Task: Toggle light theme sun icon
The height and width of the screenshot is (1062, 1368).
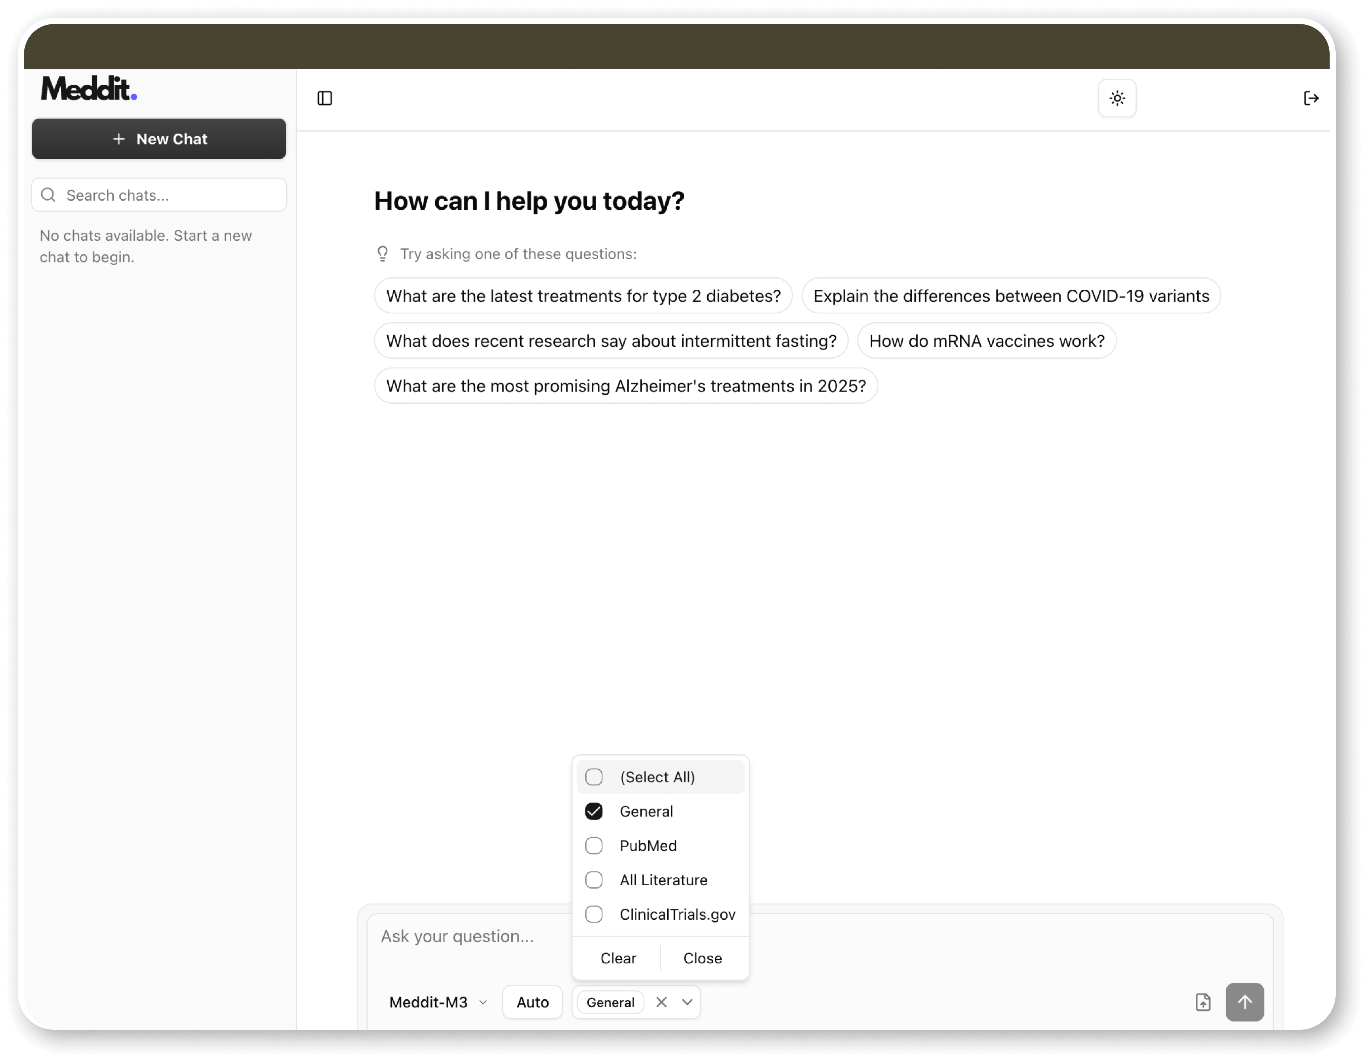Action: tap(1117, 98)
